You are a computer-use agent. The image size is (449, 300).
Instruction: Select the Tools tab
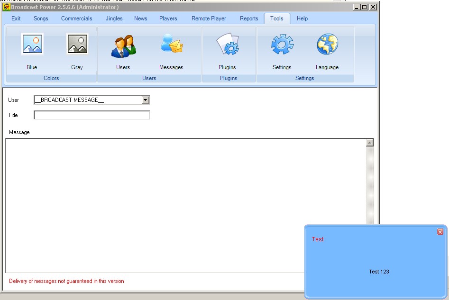pyautogui.click(x=276, y=18)
